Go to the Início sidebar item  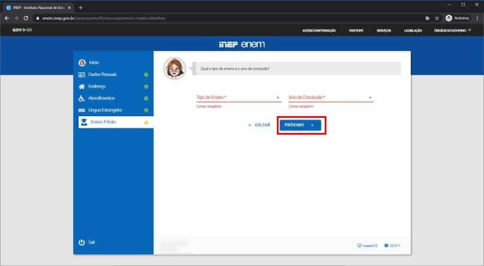tap(113, 62)
